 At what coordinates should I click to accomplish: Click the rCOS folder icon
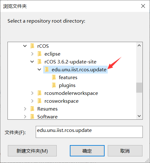pos(32,46)
